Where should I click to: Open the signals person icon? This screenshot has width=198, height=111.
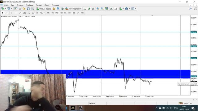tap(58, 9)
